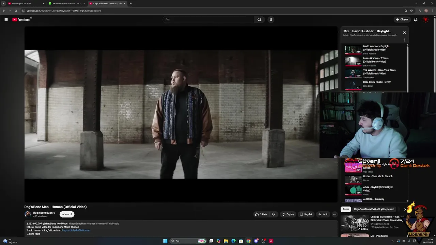Bookmark this page with the star

[x=411, y=11]
